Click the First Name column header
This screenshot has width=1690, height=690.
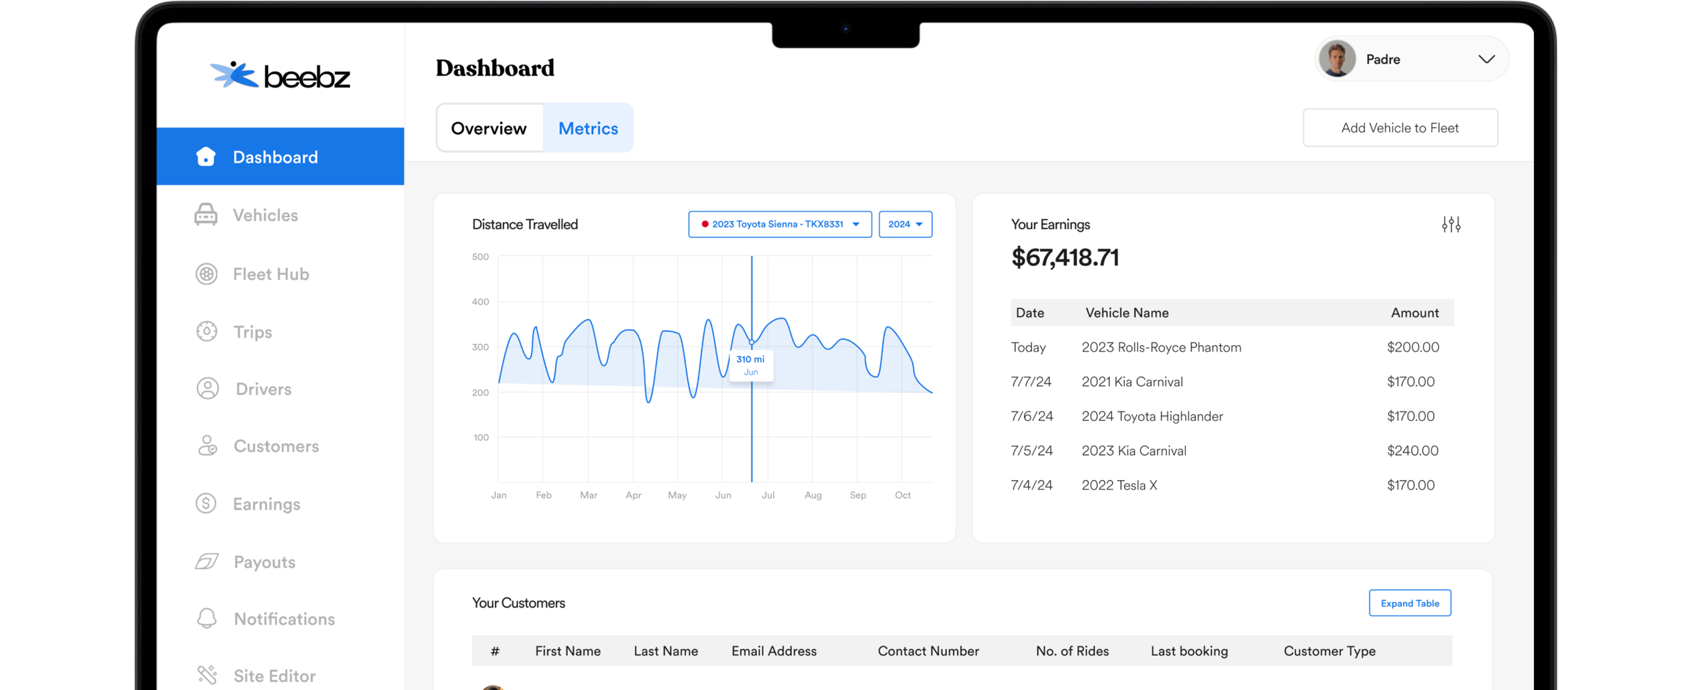567,651
